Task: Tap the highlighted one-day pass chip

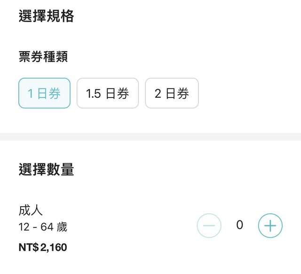Action: click(x=44, y=93)
